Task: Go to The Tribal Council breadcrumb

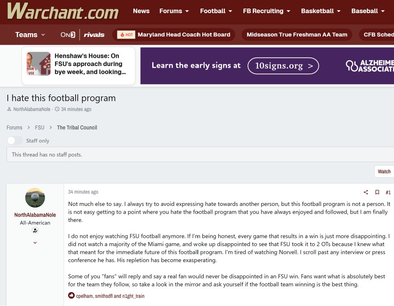Action: [77, 128]
